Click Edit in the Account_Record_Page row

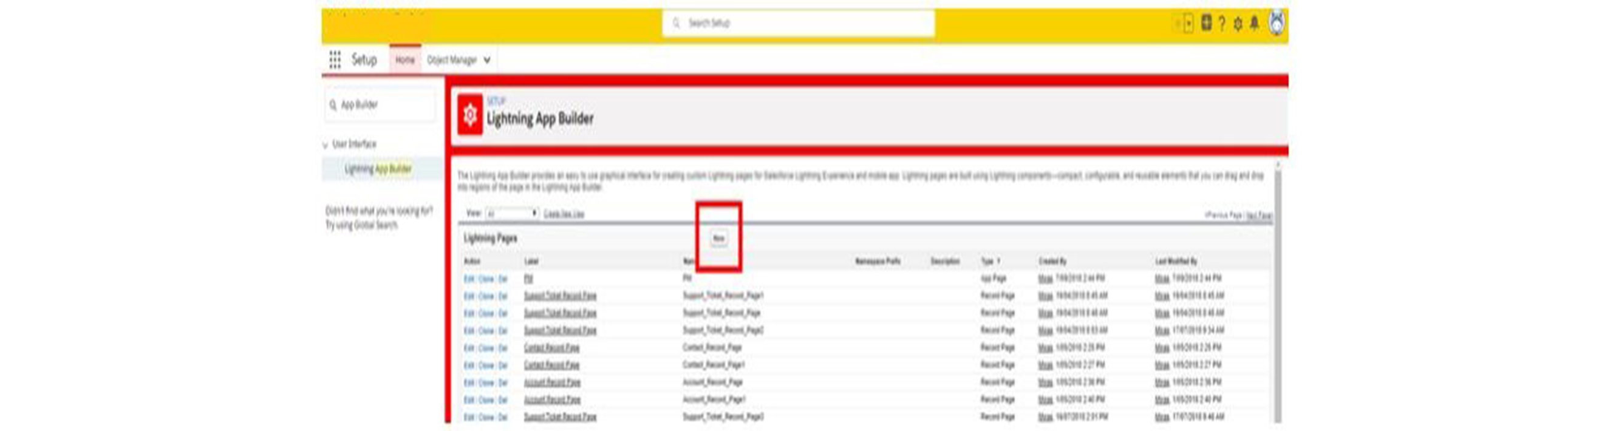pyautogui.click(x=469, y=382)
